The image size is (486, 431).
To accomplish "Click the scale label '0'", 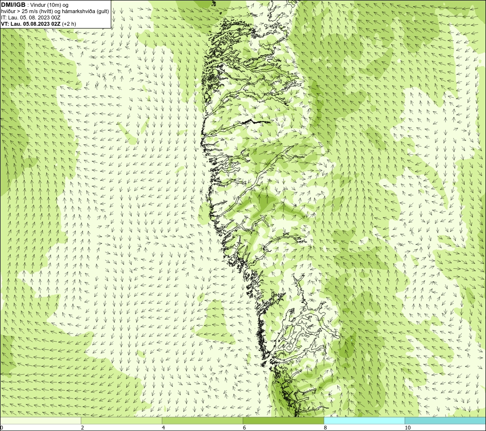I will (x=1, y=428).
